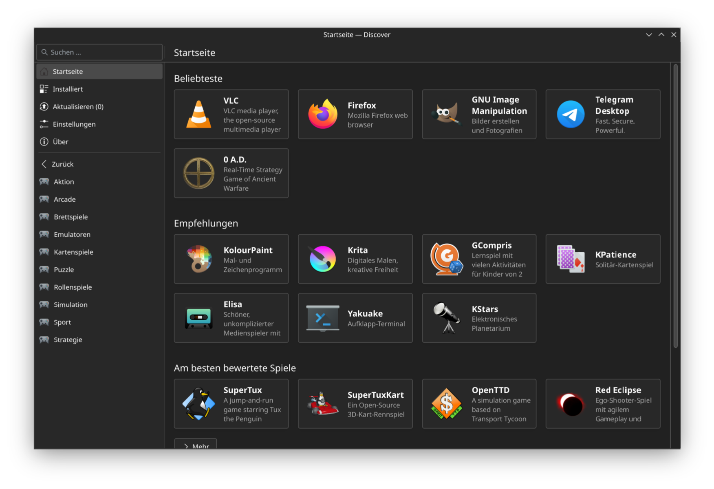Open the KStars app title

pyautogui.click(x=485, y=309)
